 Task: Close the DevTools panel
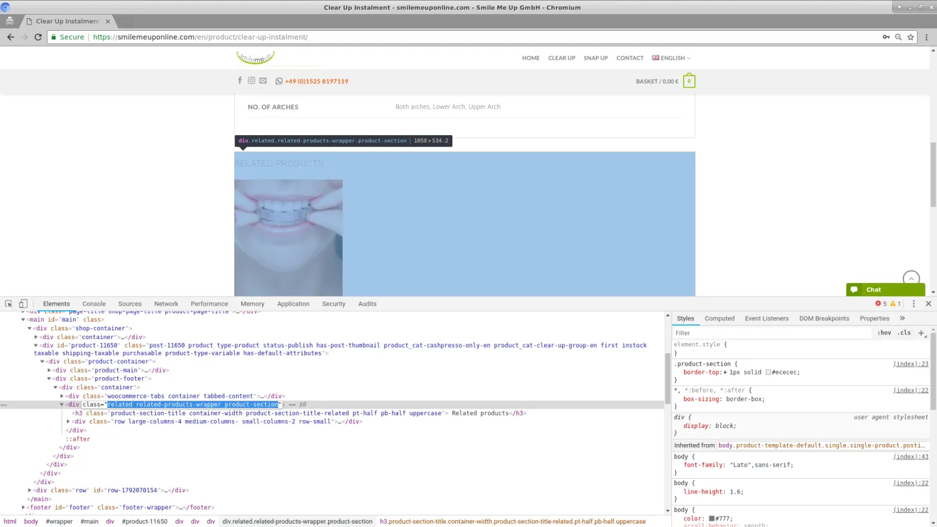928,304
